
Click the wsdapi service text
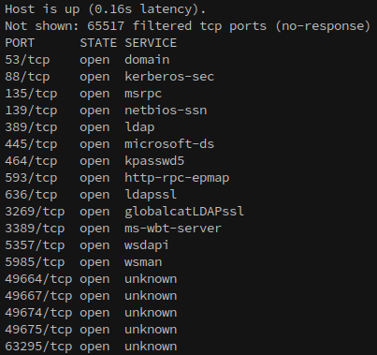pyautogui.click(x=147, y=245)
